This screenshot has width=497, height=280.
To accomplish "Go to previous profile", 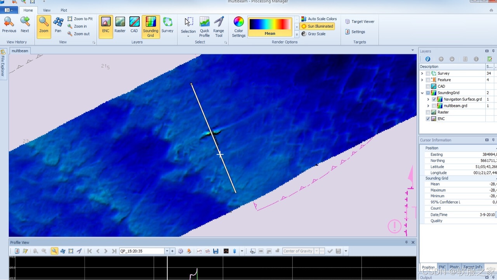I will click(x=98, y=251).
